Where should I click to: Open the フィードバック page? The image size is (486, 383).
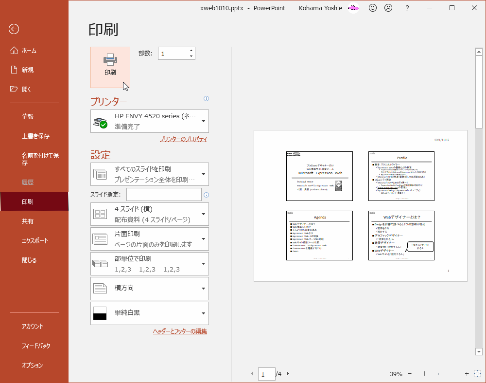pos(34,346)
